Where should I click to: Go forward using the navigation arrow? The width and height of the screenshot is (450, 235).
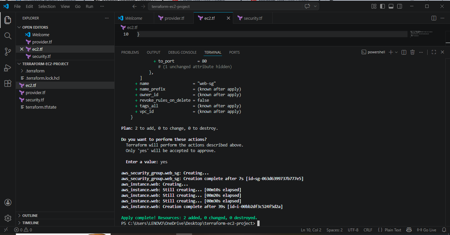pyautogui.click(x=143, y=6)
